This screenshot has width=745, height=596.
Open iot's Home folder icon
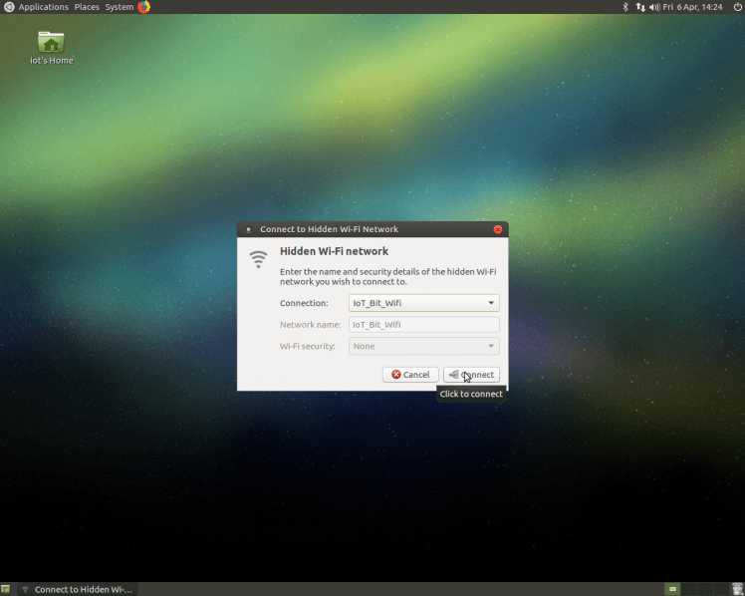(51, 47)
